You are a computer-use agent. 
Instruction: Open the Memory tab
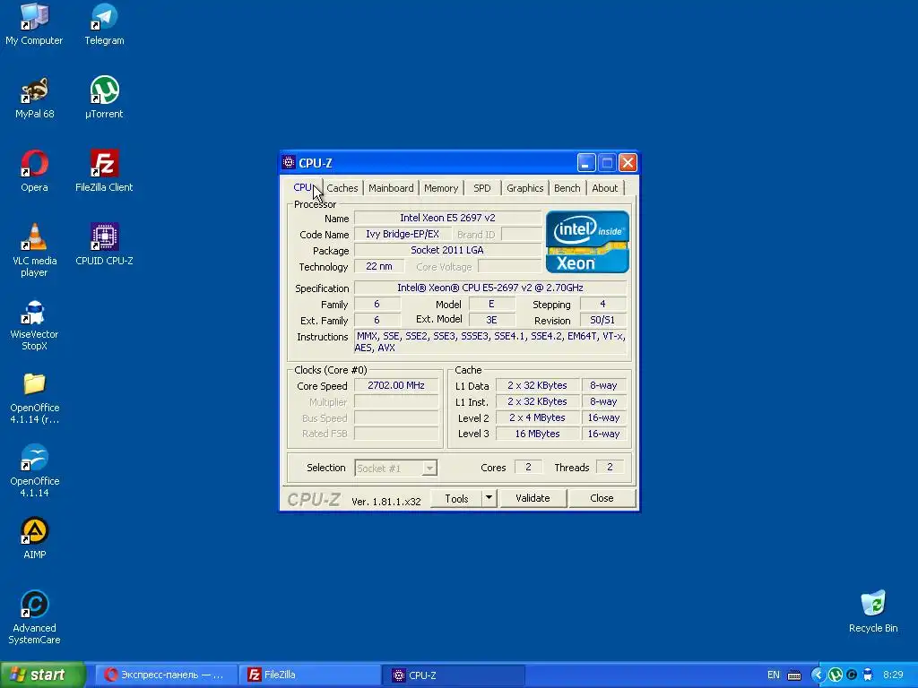pyautogui.click(x=441, y=188)
